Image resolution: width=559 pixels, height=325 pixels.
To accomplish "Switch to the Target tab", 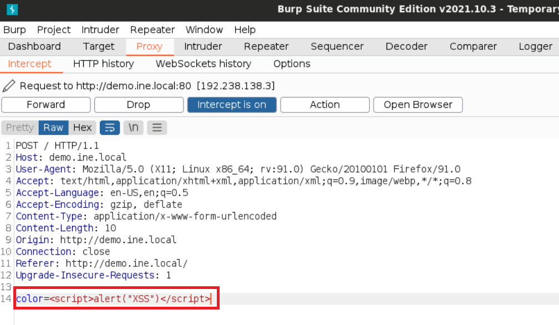I will click(99, 47).
